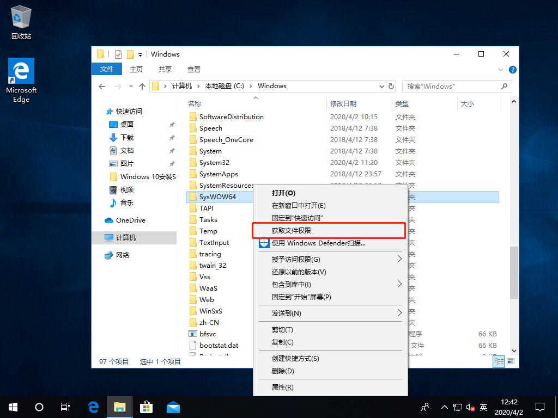Open the 查看 ribbon tab
558x418 pixels.
194,69
